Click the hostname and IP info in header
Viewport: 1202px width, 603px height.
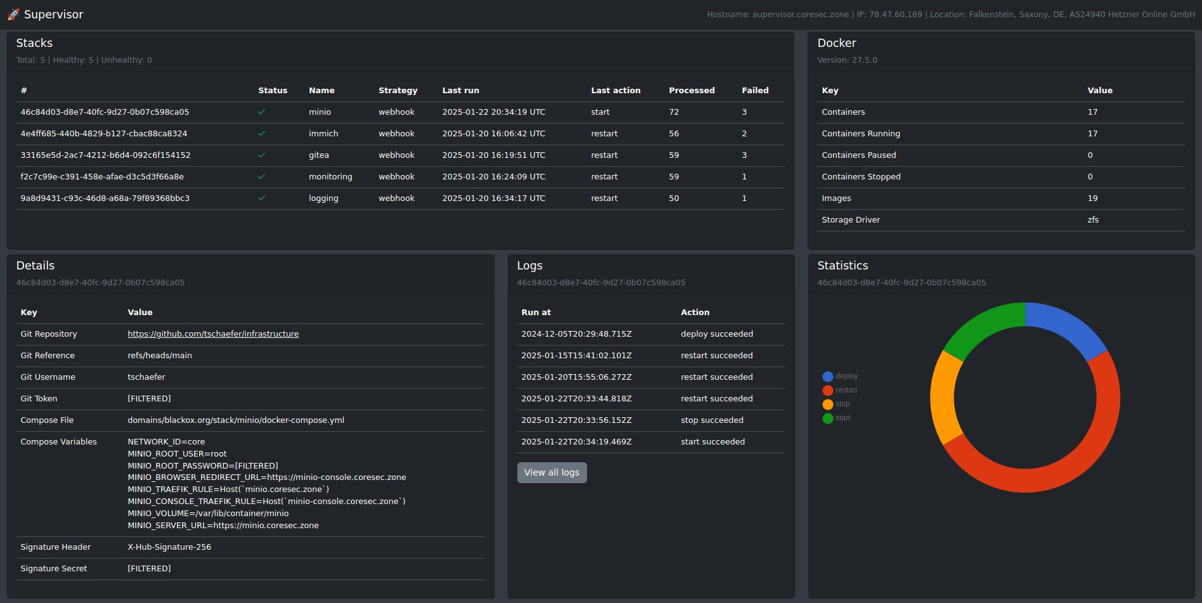951,15
